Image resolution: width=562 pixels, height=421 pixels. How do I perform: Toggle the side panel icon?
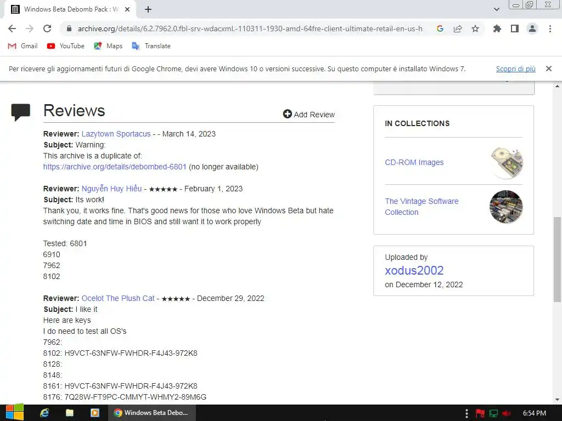pyautogui.click(x=515, y=29)
